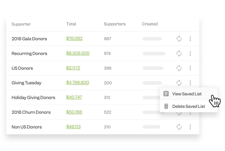Click the Supporter column header
This screenshot has width=225, height=151.
pos(21,24)
